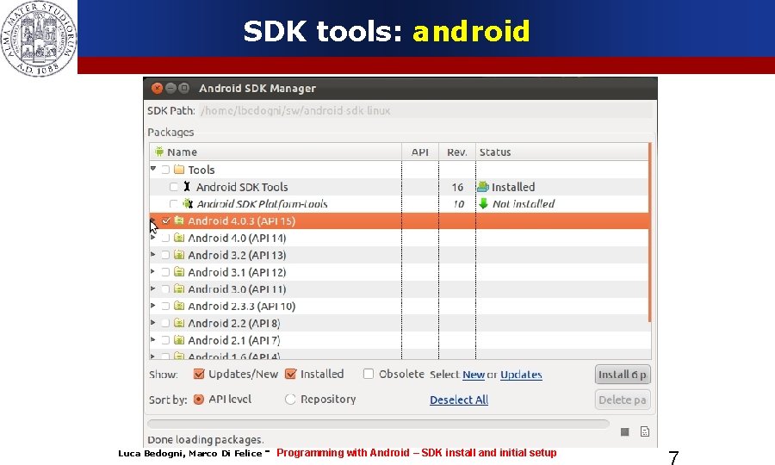This screenshot has width=775, height=465.
Task: Select the Repository sort radio button
Action: coord(290,400)
